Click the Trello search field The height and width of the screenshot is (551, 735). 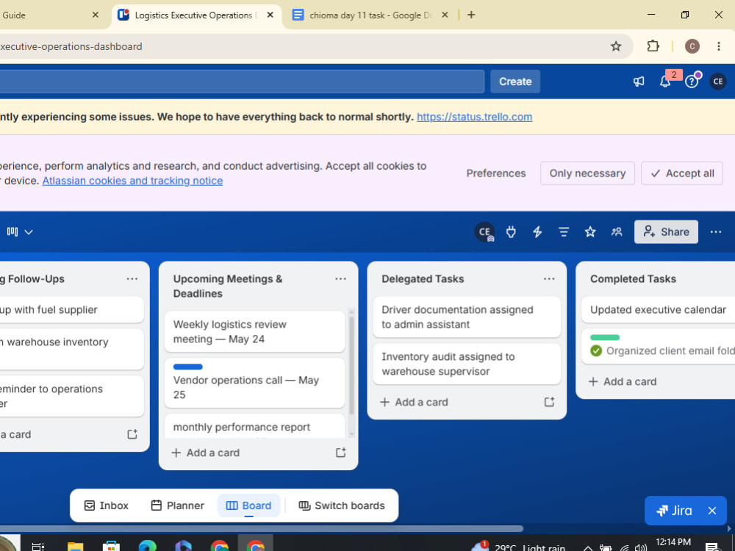[242, 82]
